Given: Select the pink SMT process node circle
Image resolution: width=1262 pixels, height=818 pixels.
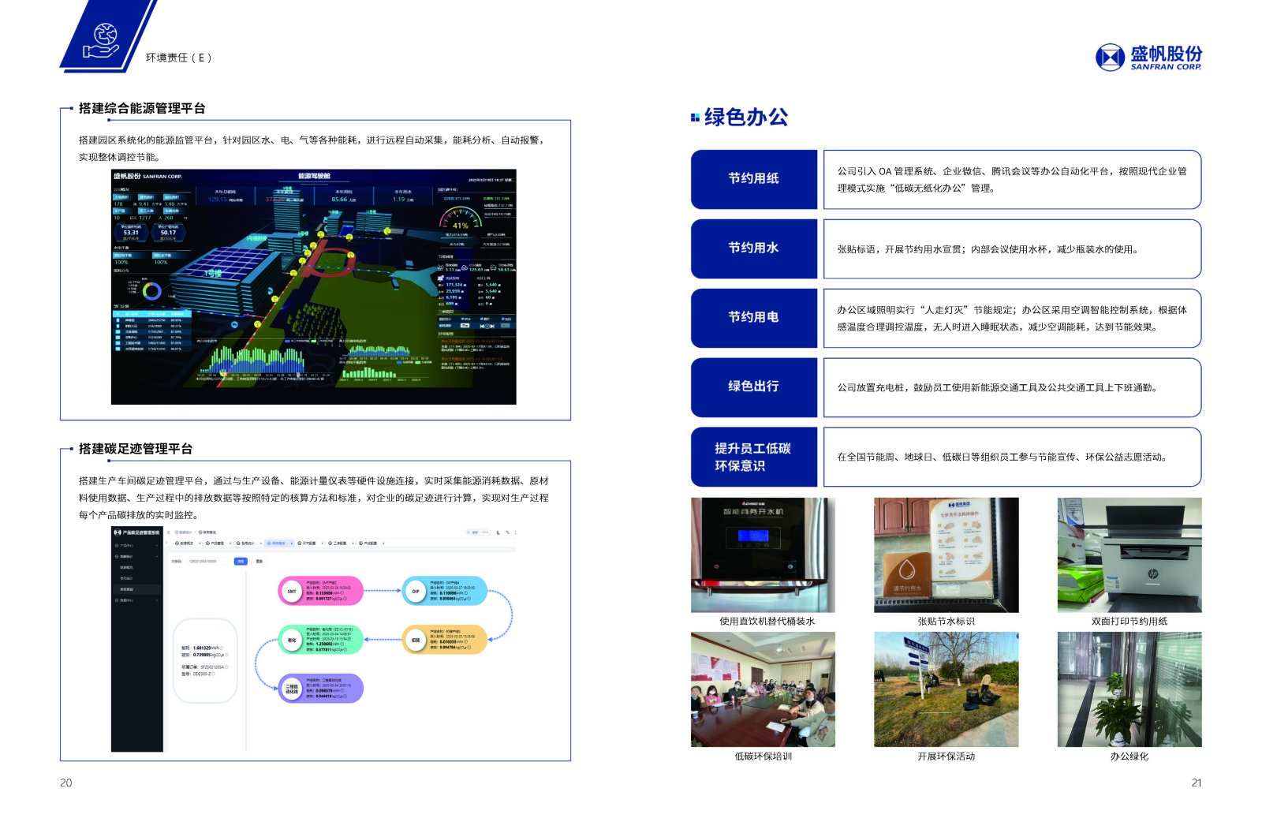Looking at the screenshot, I should click(292, 591).
